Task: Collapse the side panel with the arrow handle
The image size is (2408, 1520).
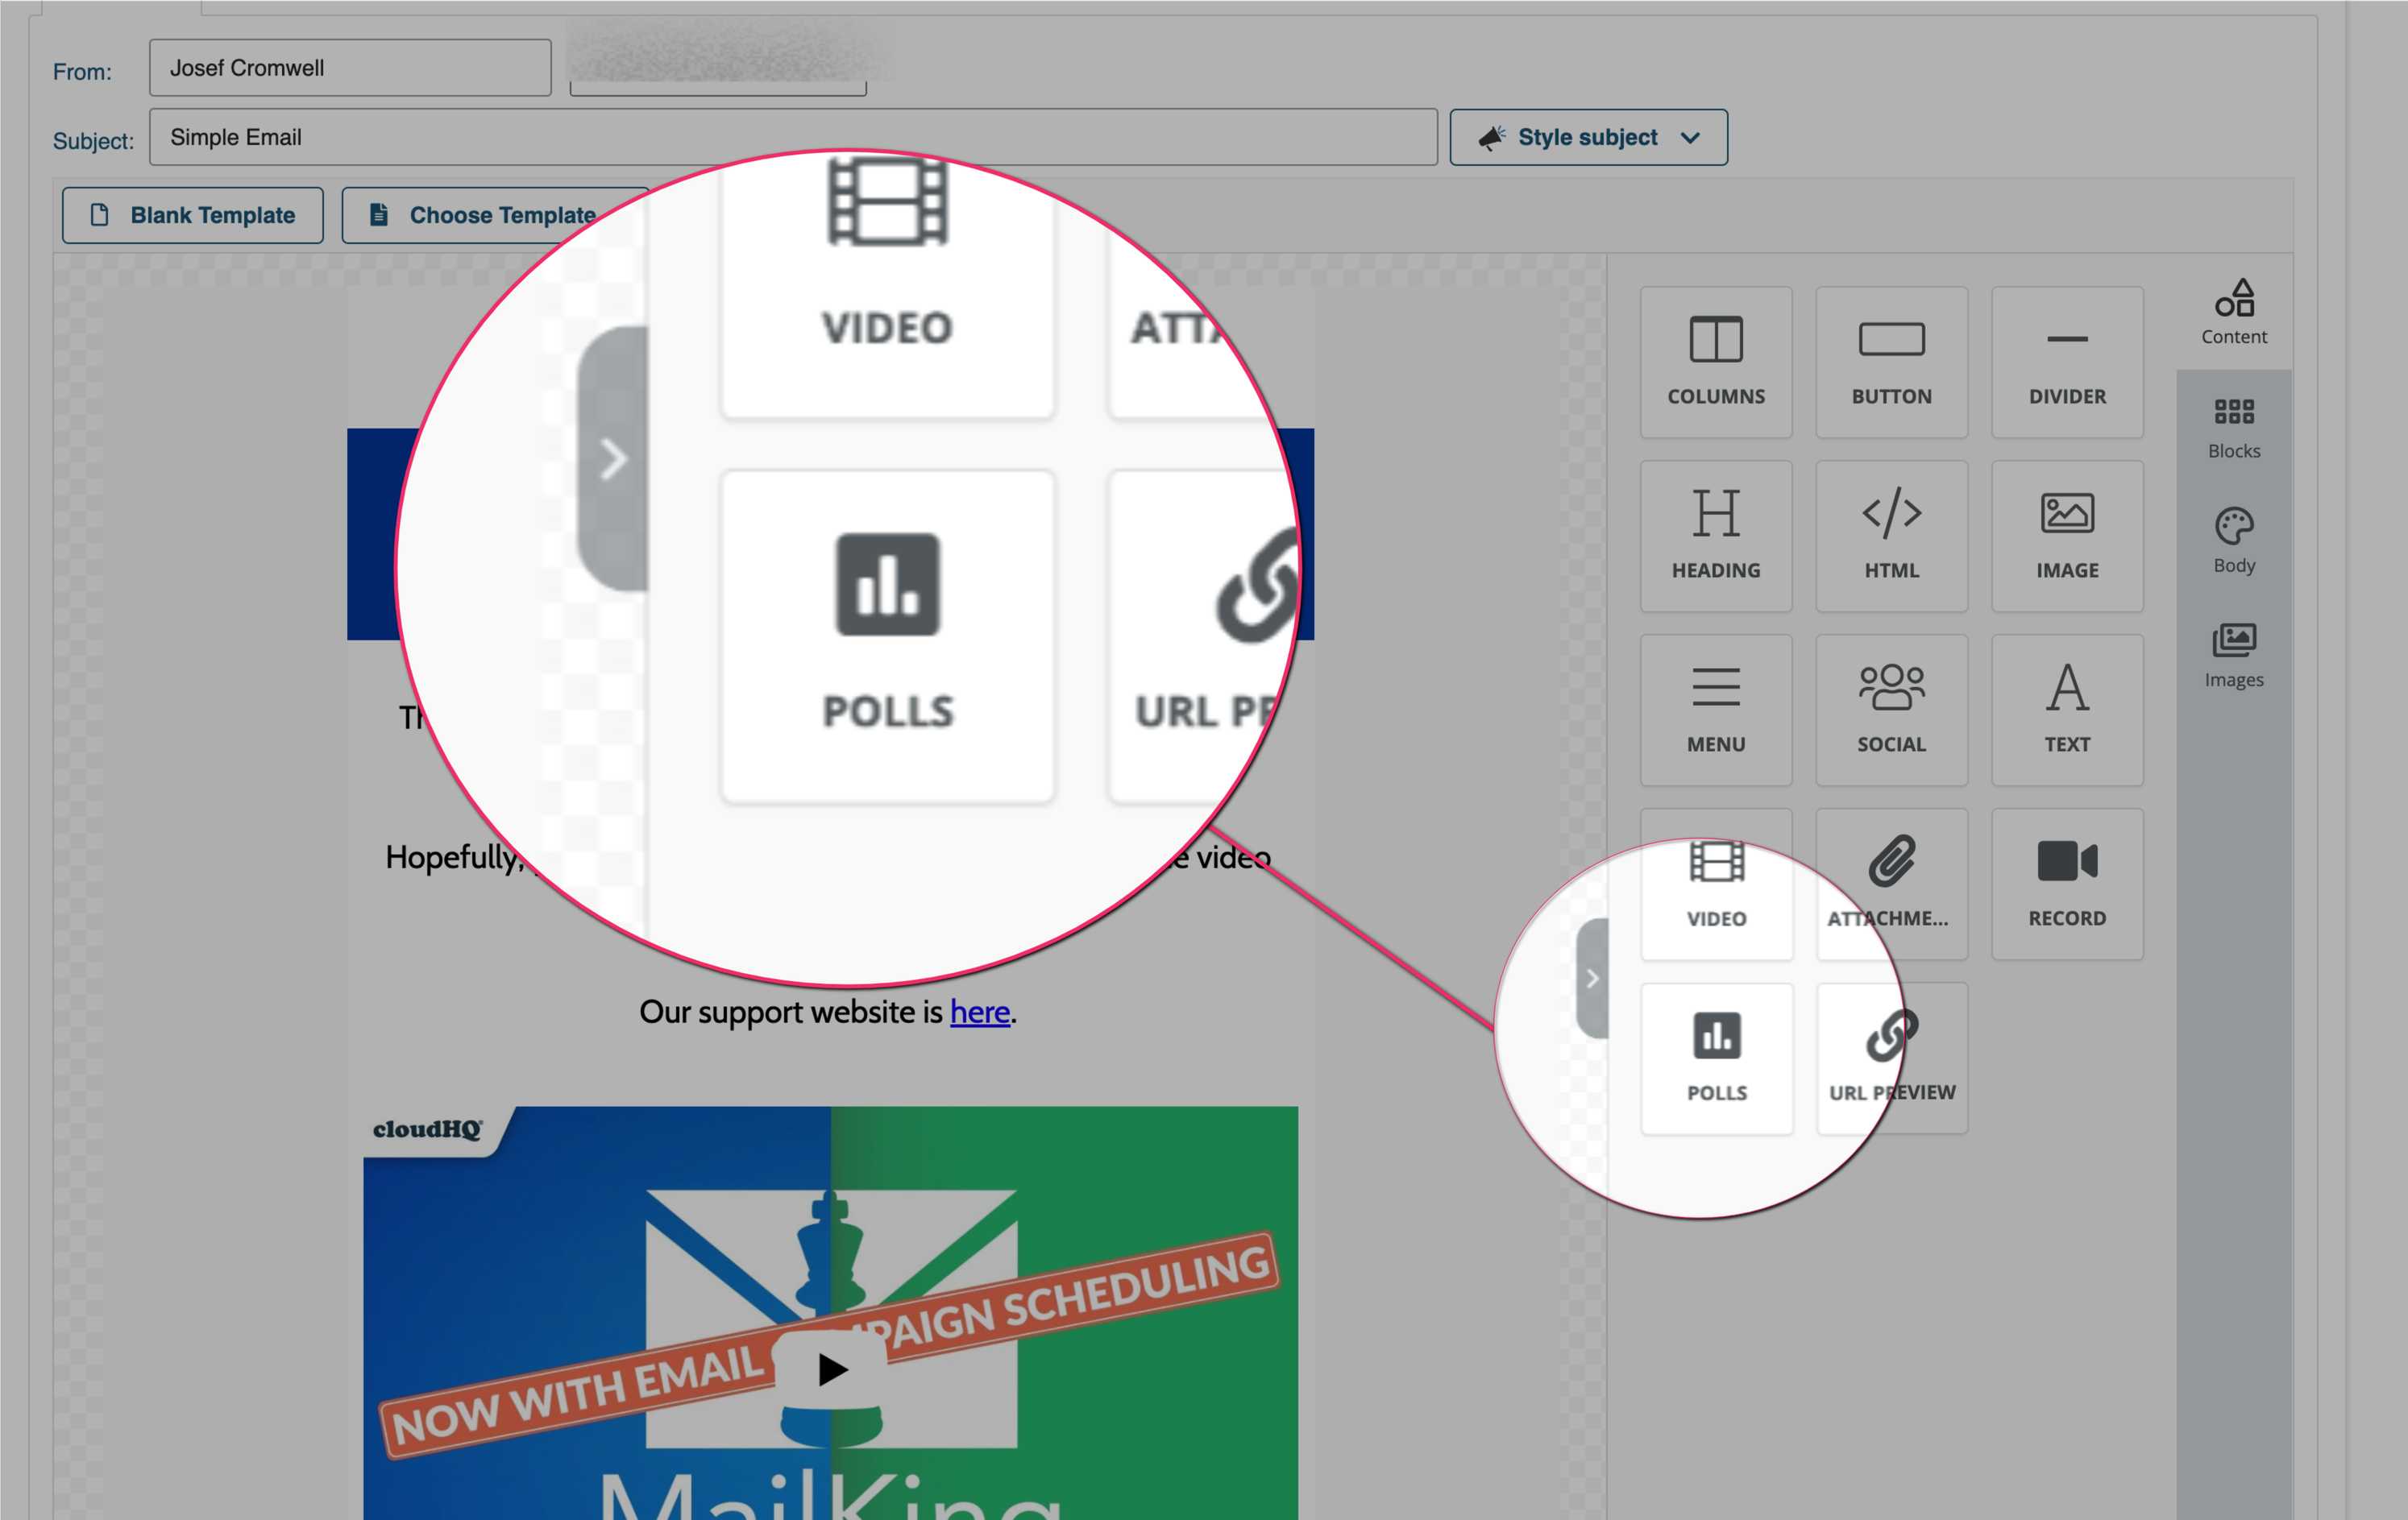Action: point(1592,979)
